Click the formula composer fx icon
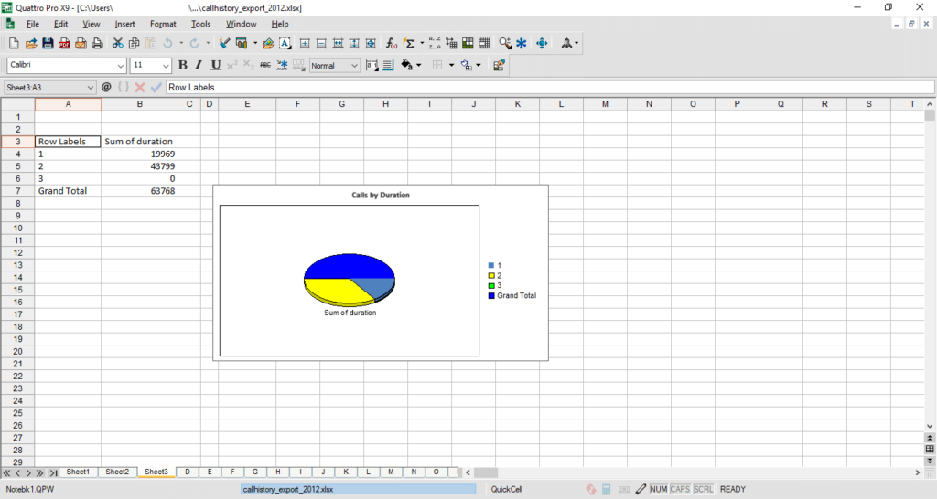The width and height of the screenshot is (937, 499). click(391, 43)
